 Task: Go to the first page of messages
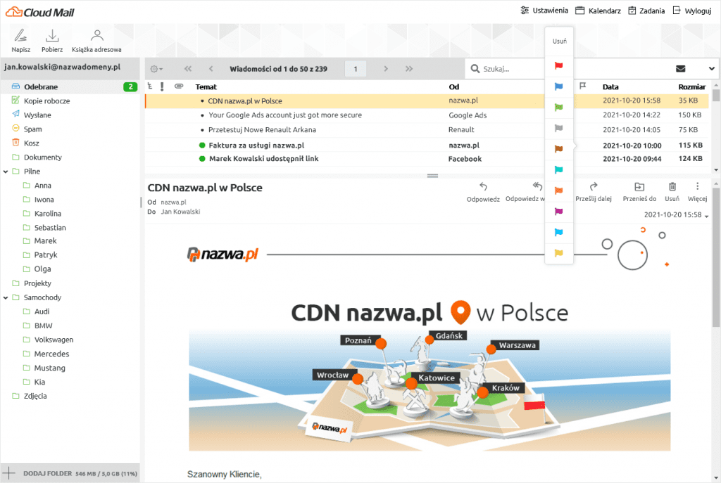pos(187,69)
